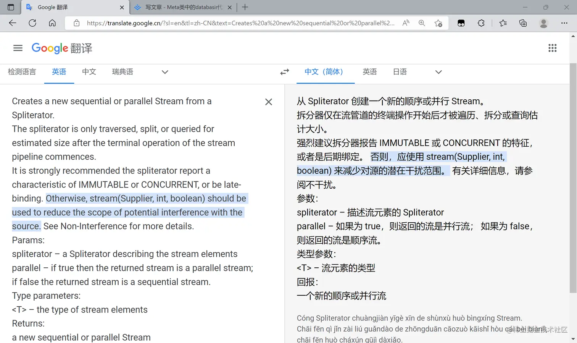Select the Google 翻译 browser tab
The image size is (577, 343).
[x=75, y=7]
